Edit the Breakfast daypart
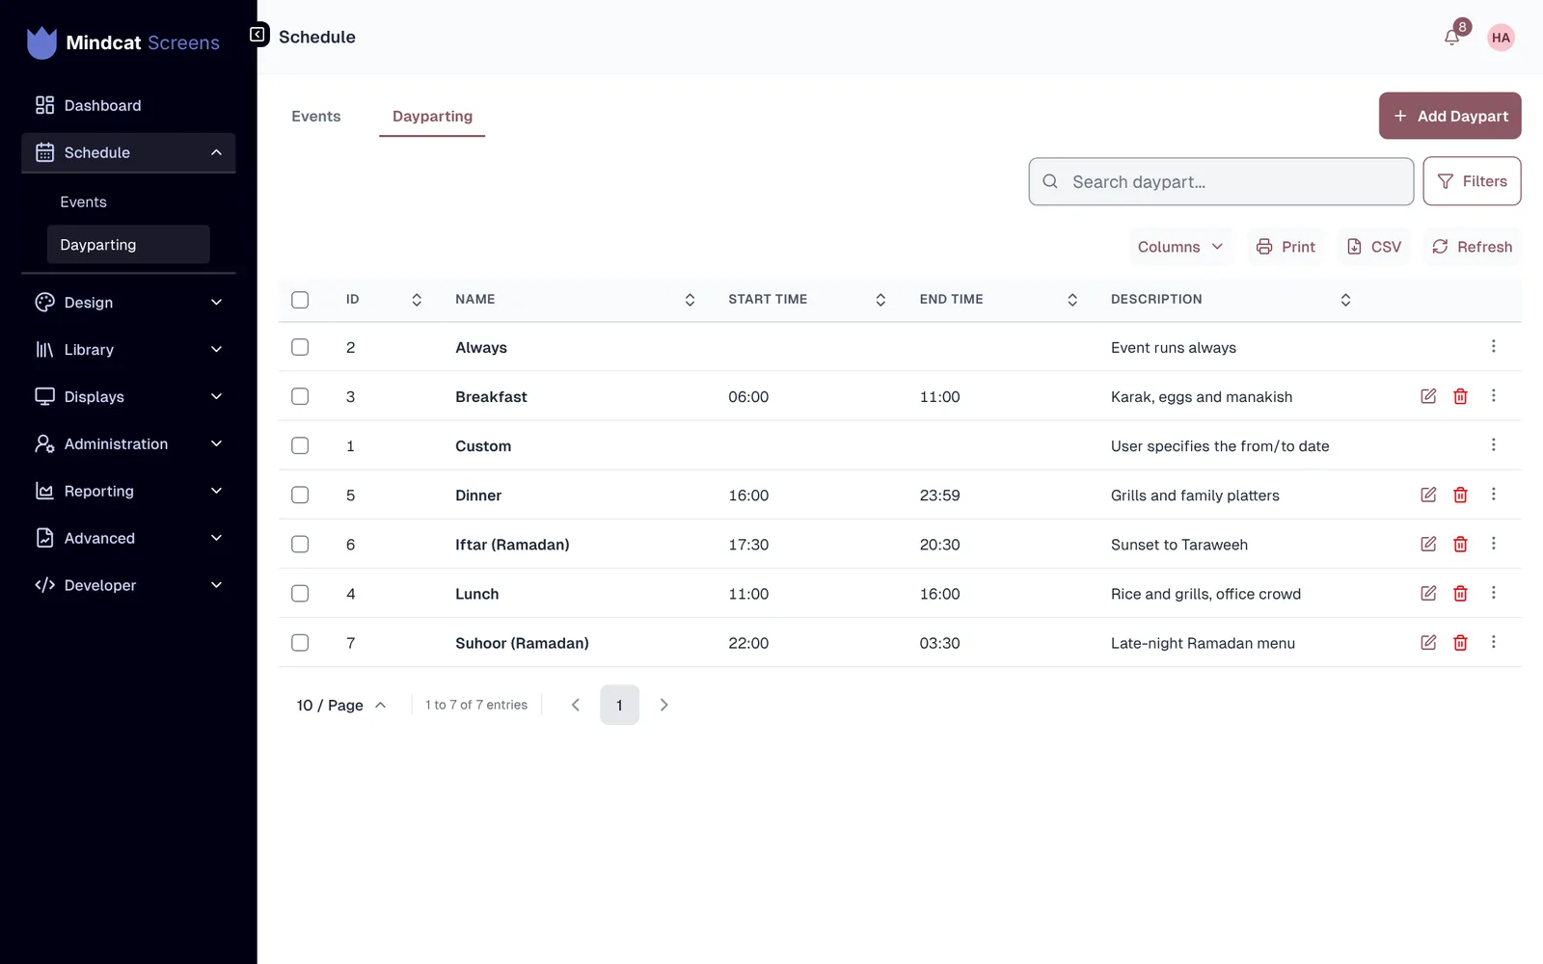This screenshot has width=1543, height=964. pos(1428,396)
